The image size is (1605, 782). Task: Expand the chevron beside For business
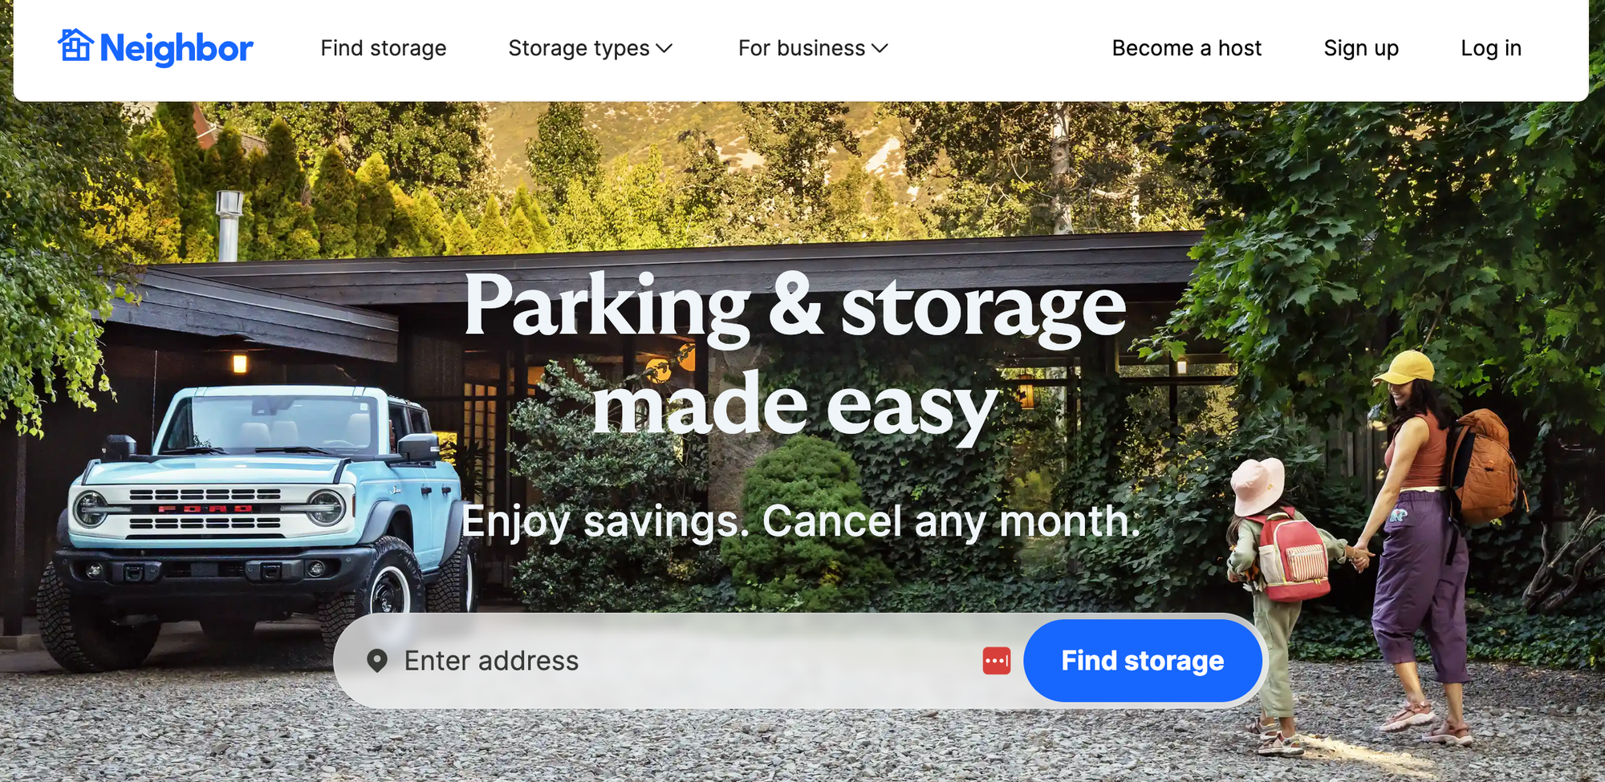(880, 48)
